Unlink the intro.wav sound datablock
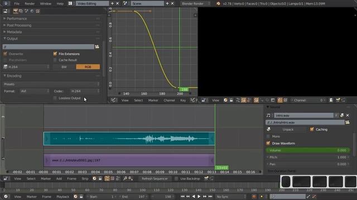The width and height of the screenshot is (357, 200). (x=348, y=116)
